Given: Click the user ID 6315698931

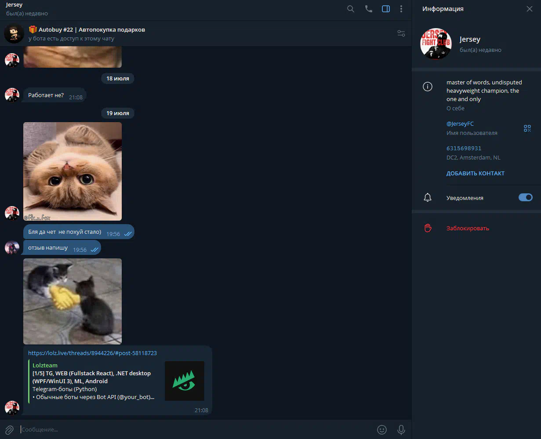Looking at the screenshot, I should (464, 149).
